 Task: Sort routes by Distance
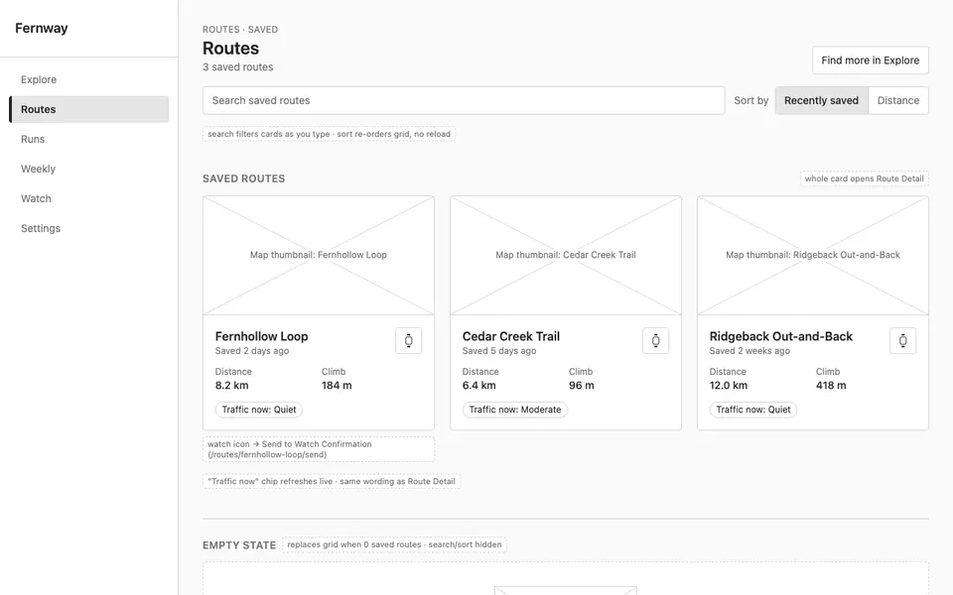click(898, 100)
